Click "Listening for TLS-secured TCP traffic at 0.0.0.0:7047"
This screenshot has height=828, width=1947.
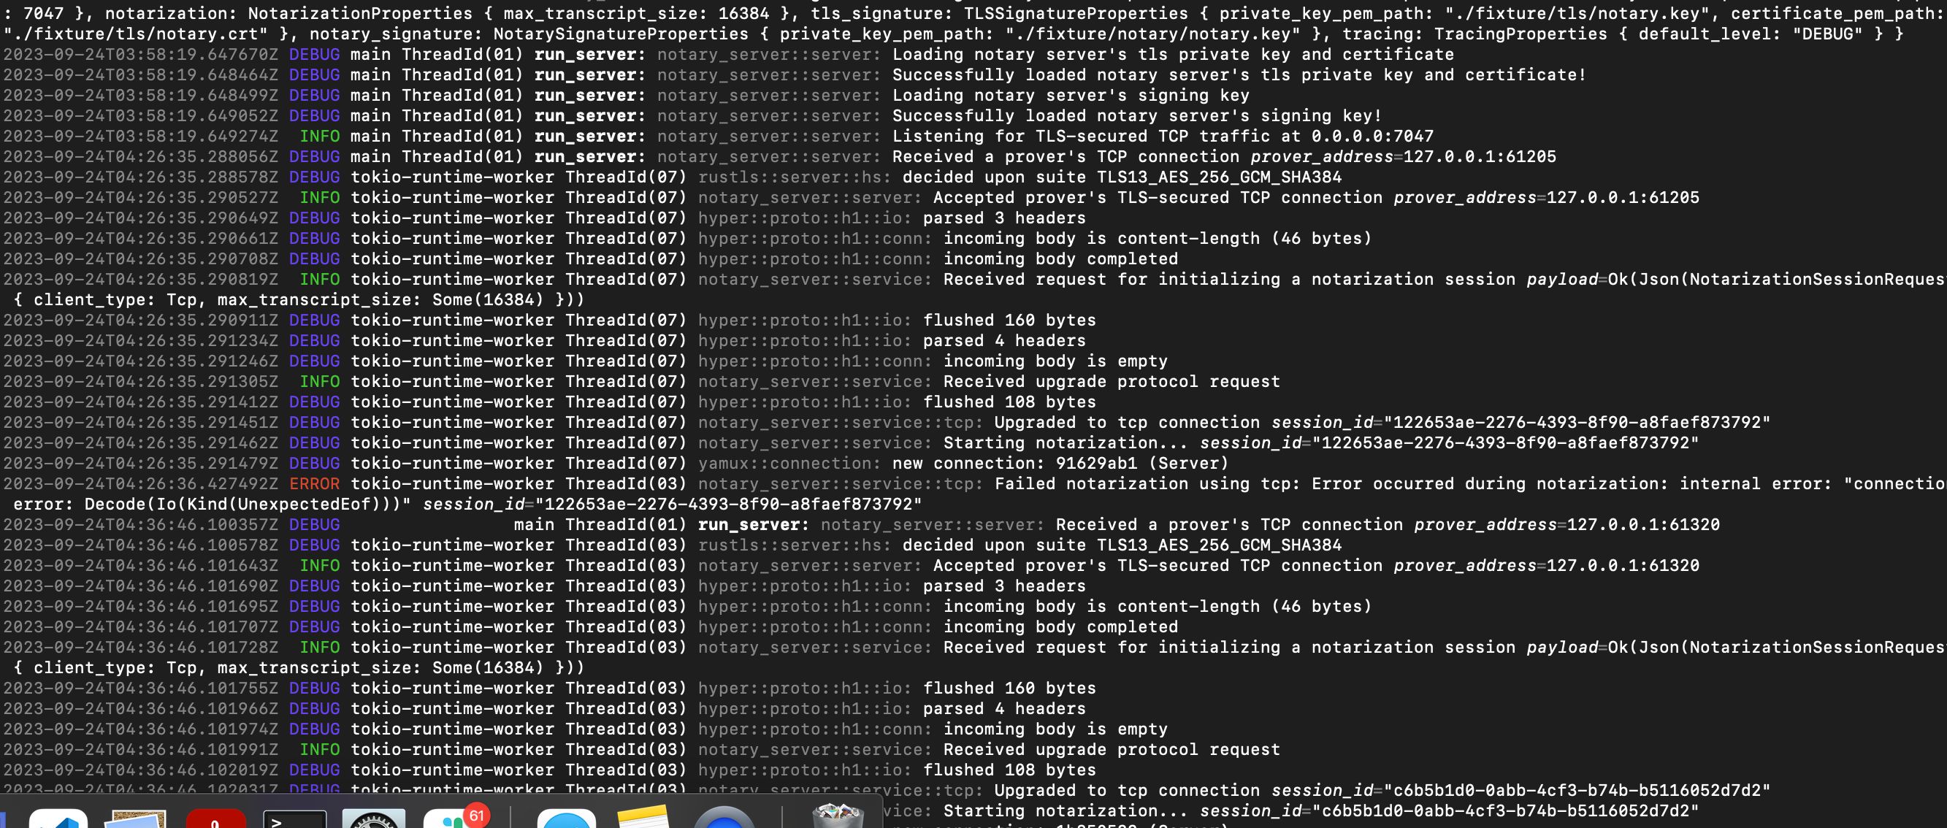click(x=1163, y=136)
